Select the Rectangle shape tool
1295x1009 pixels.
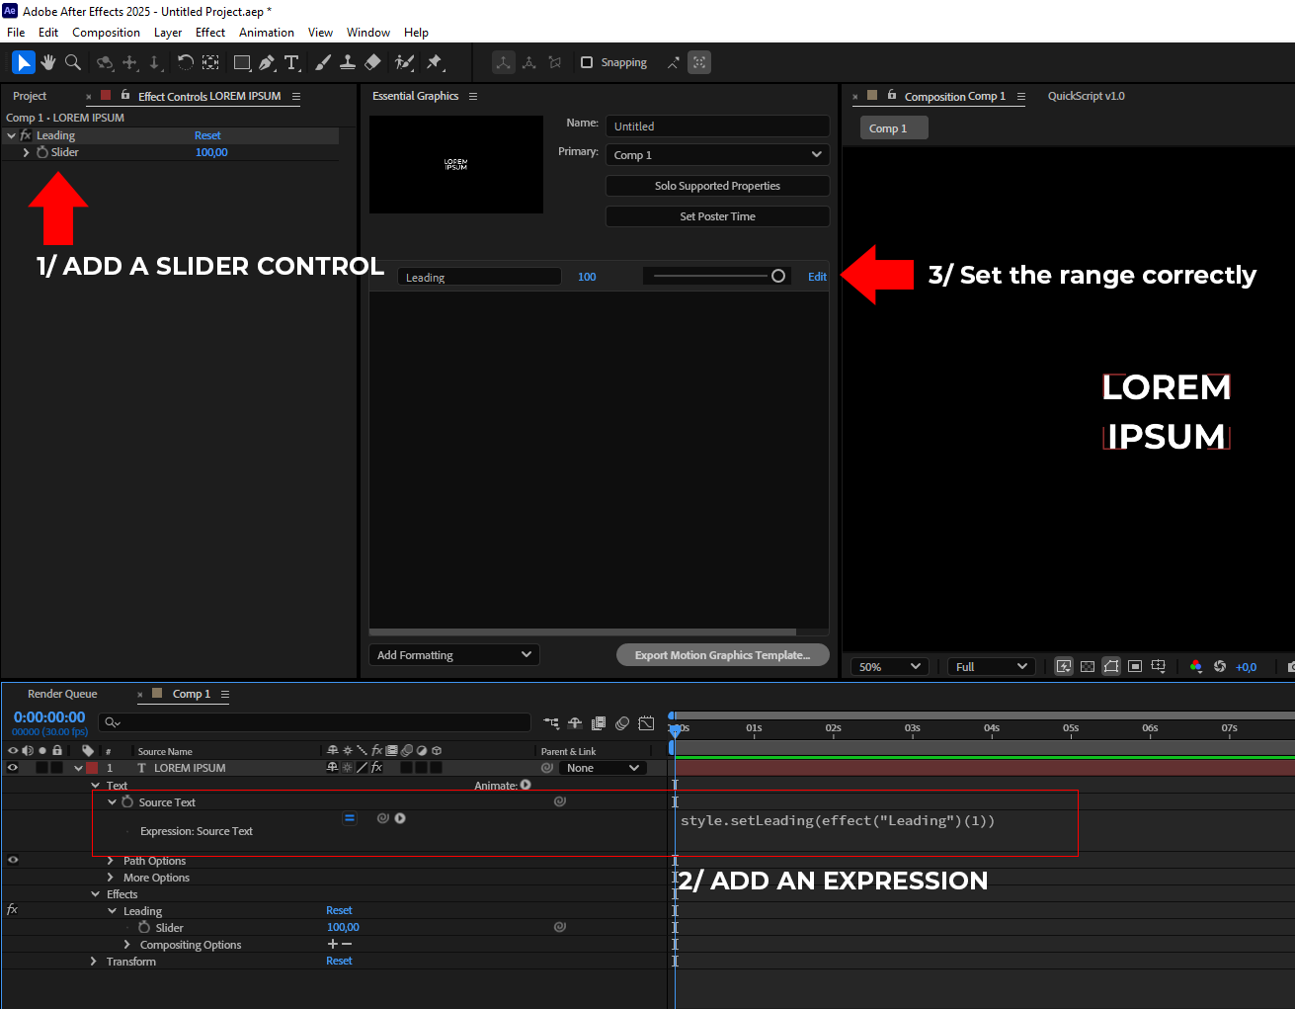pyautogui.click(x=242, y=62)
